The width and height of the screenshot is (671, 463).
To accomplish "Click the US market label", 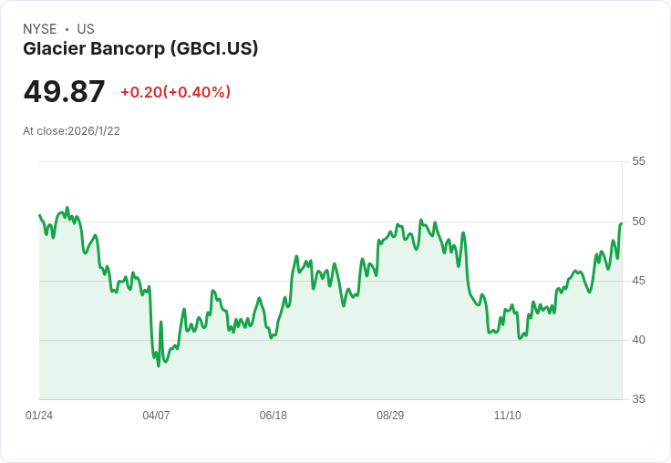I will [x=86, y=29].
